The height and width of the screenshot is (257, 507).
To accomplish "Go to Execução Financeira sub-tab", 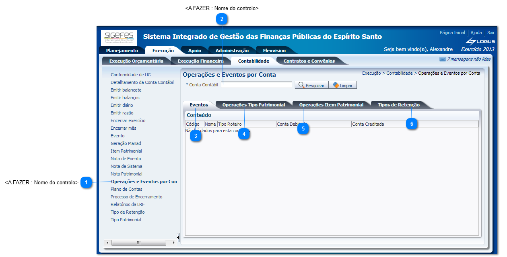I will click(200, 61).
